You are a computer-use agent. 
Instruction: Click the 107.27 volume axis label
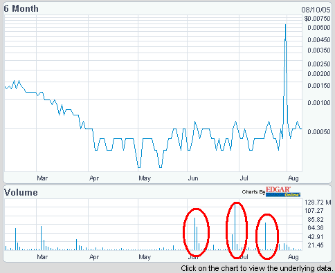pyautogui.click(x=314, y=211)
